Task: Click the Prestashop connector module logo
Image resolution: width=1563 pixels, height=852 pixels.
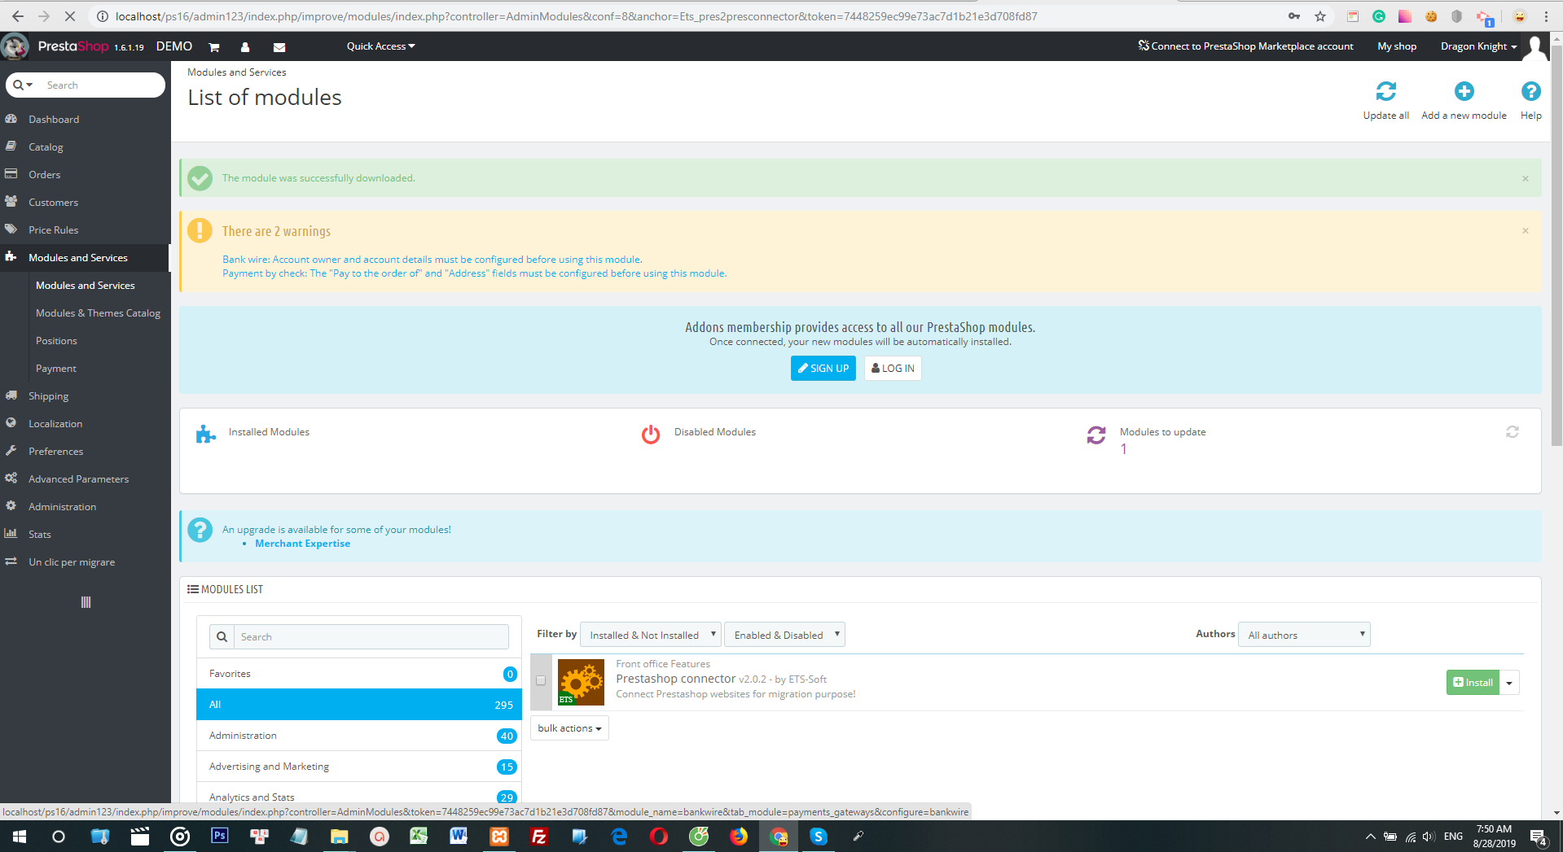Action: coord(581,682)
